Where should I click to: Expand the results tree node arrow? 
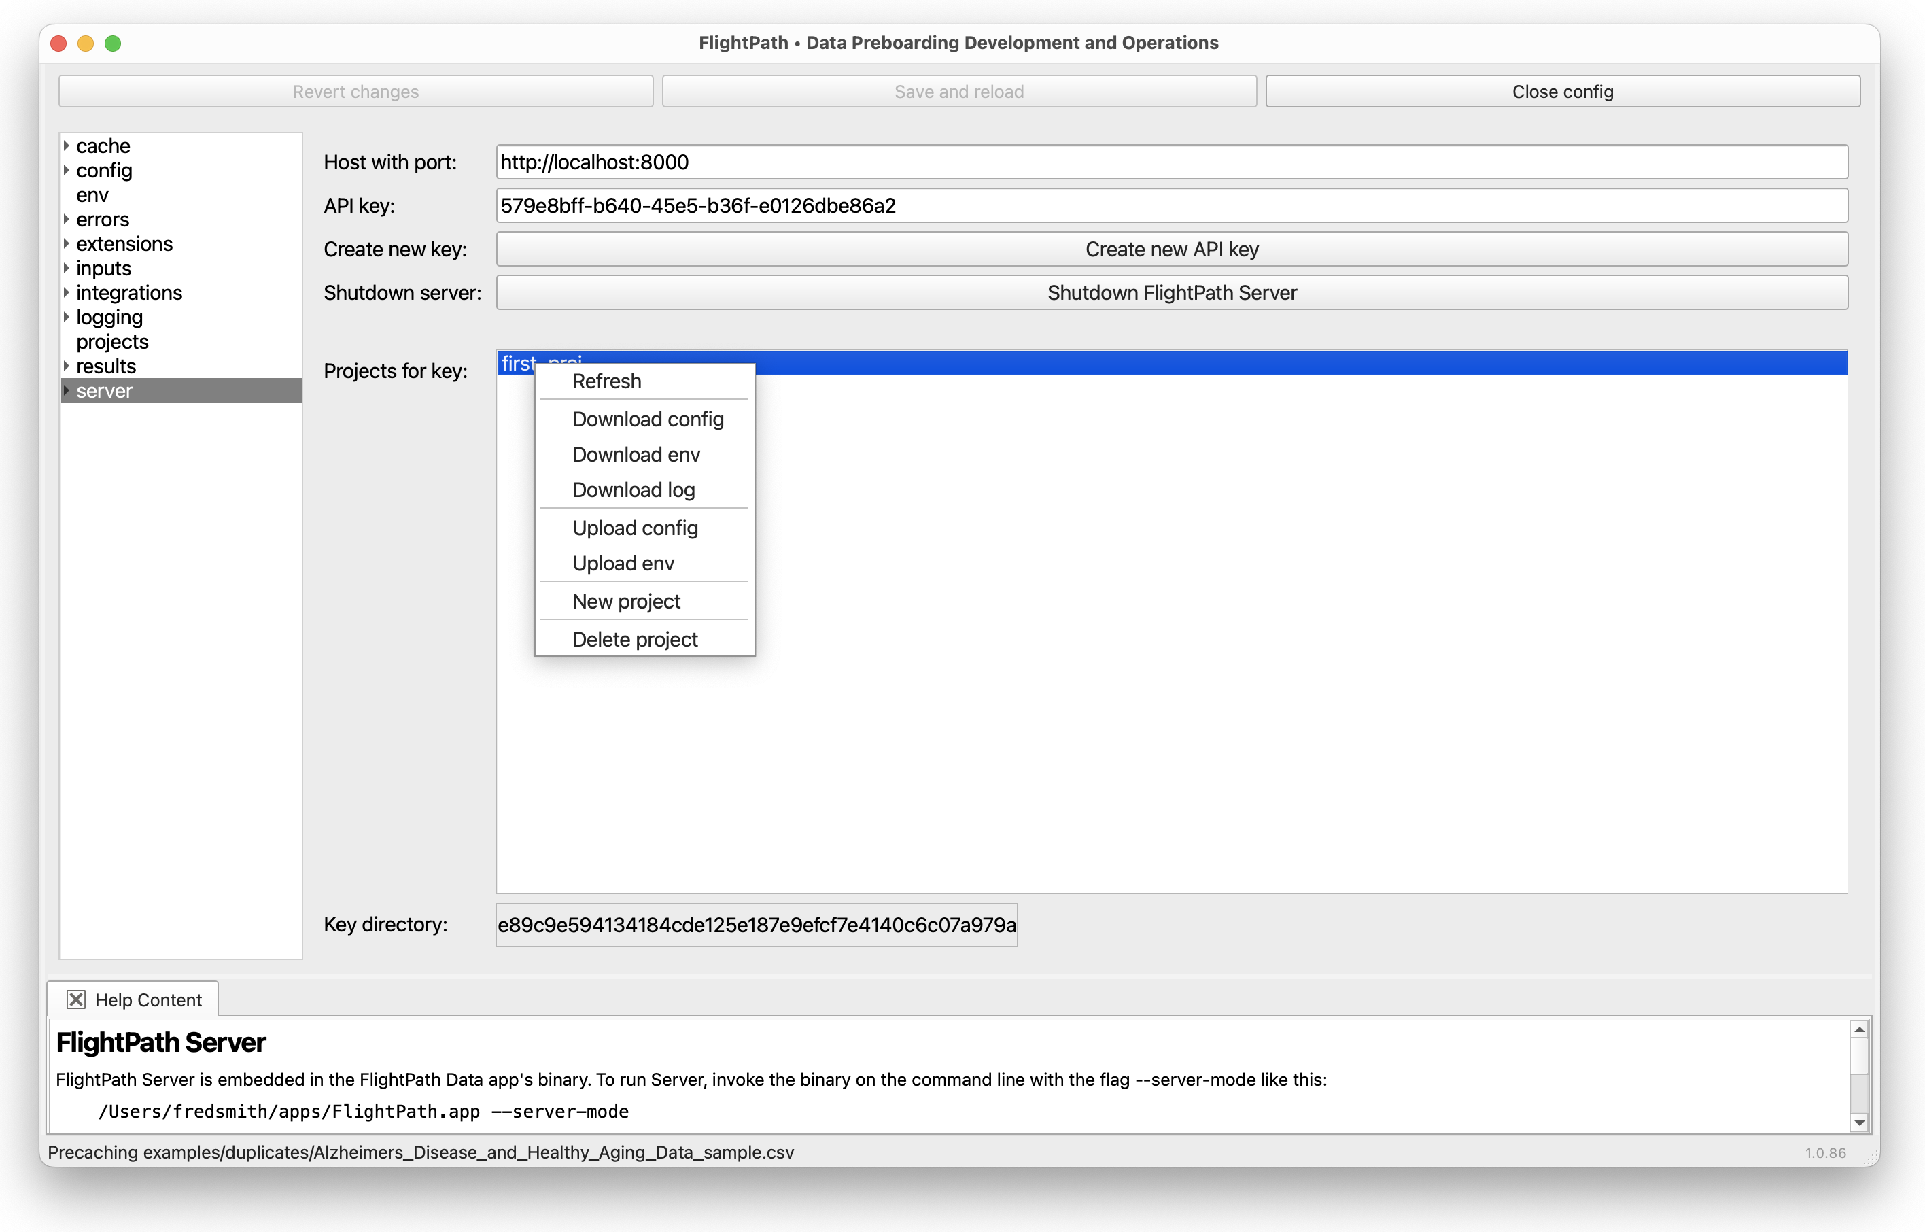67,366
